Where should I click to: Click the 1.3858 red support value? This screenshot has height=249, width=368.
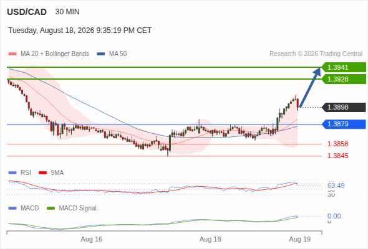pyautogui.click(x=337, y=144)
